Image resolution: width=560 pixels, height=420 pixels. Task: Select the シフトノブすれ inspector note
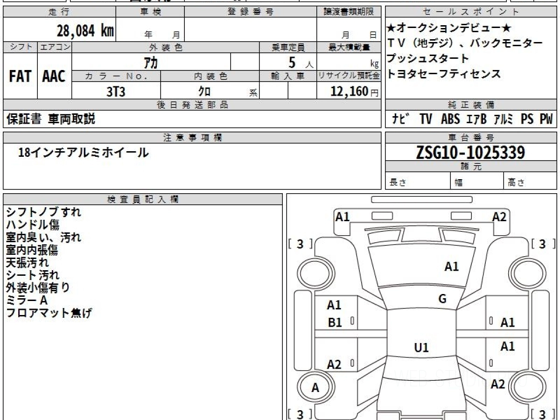pyautogui.click(x=44, y=212)
